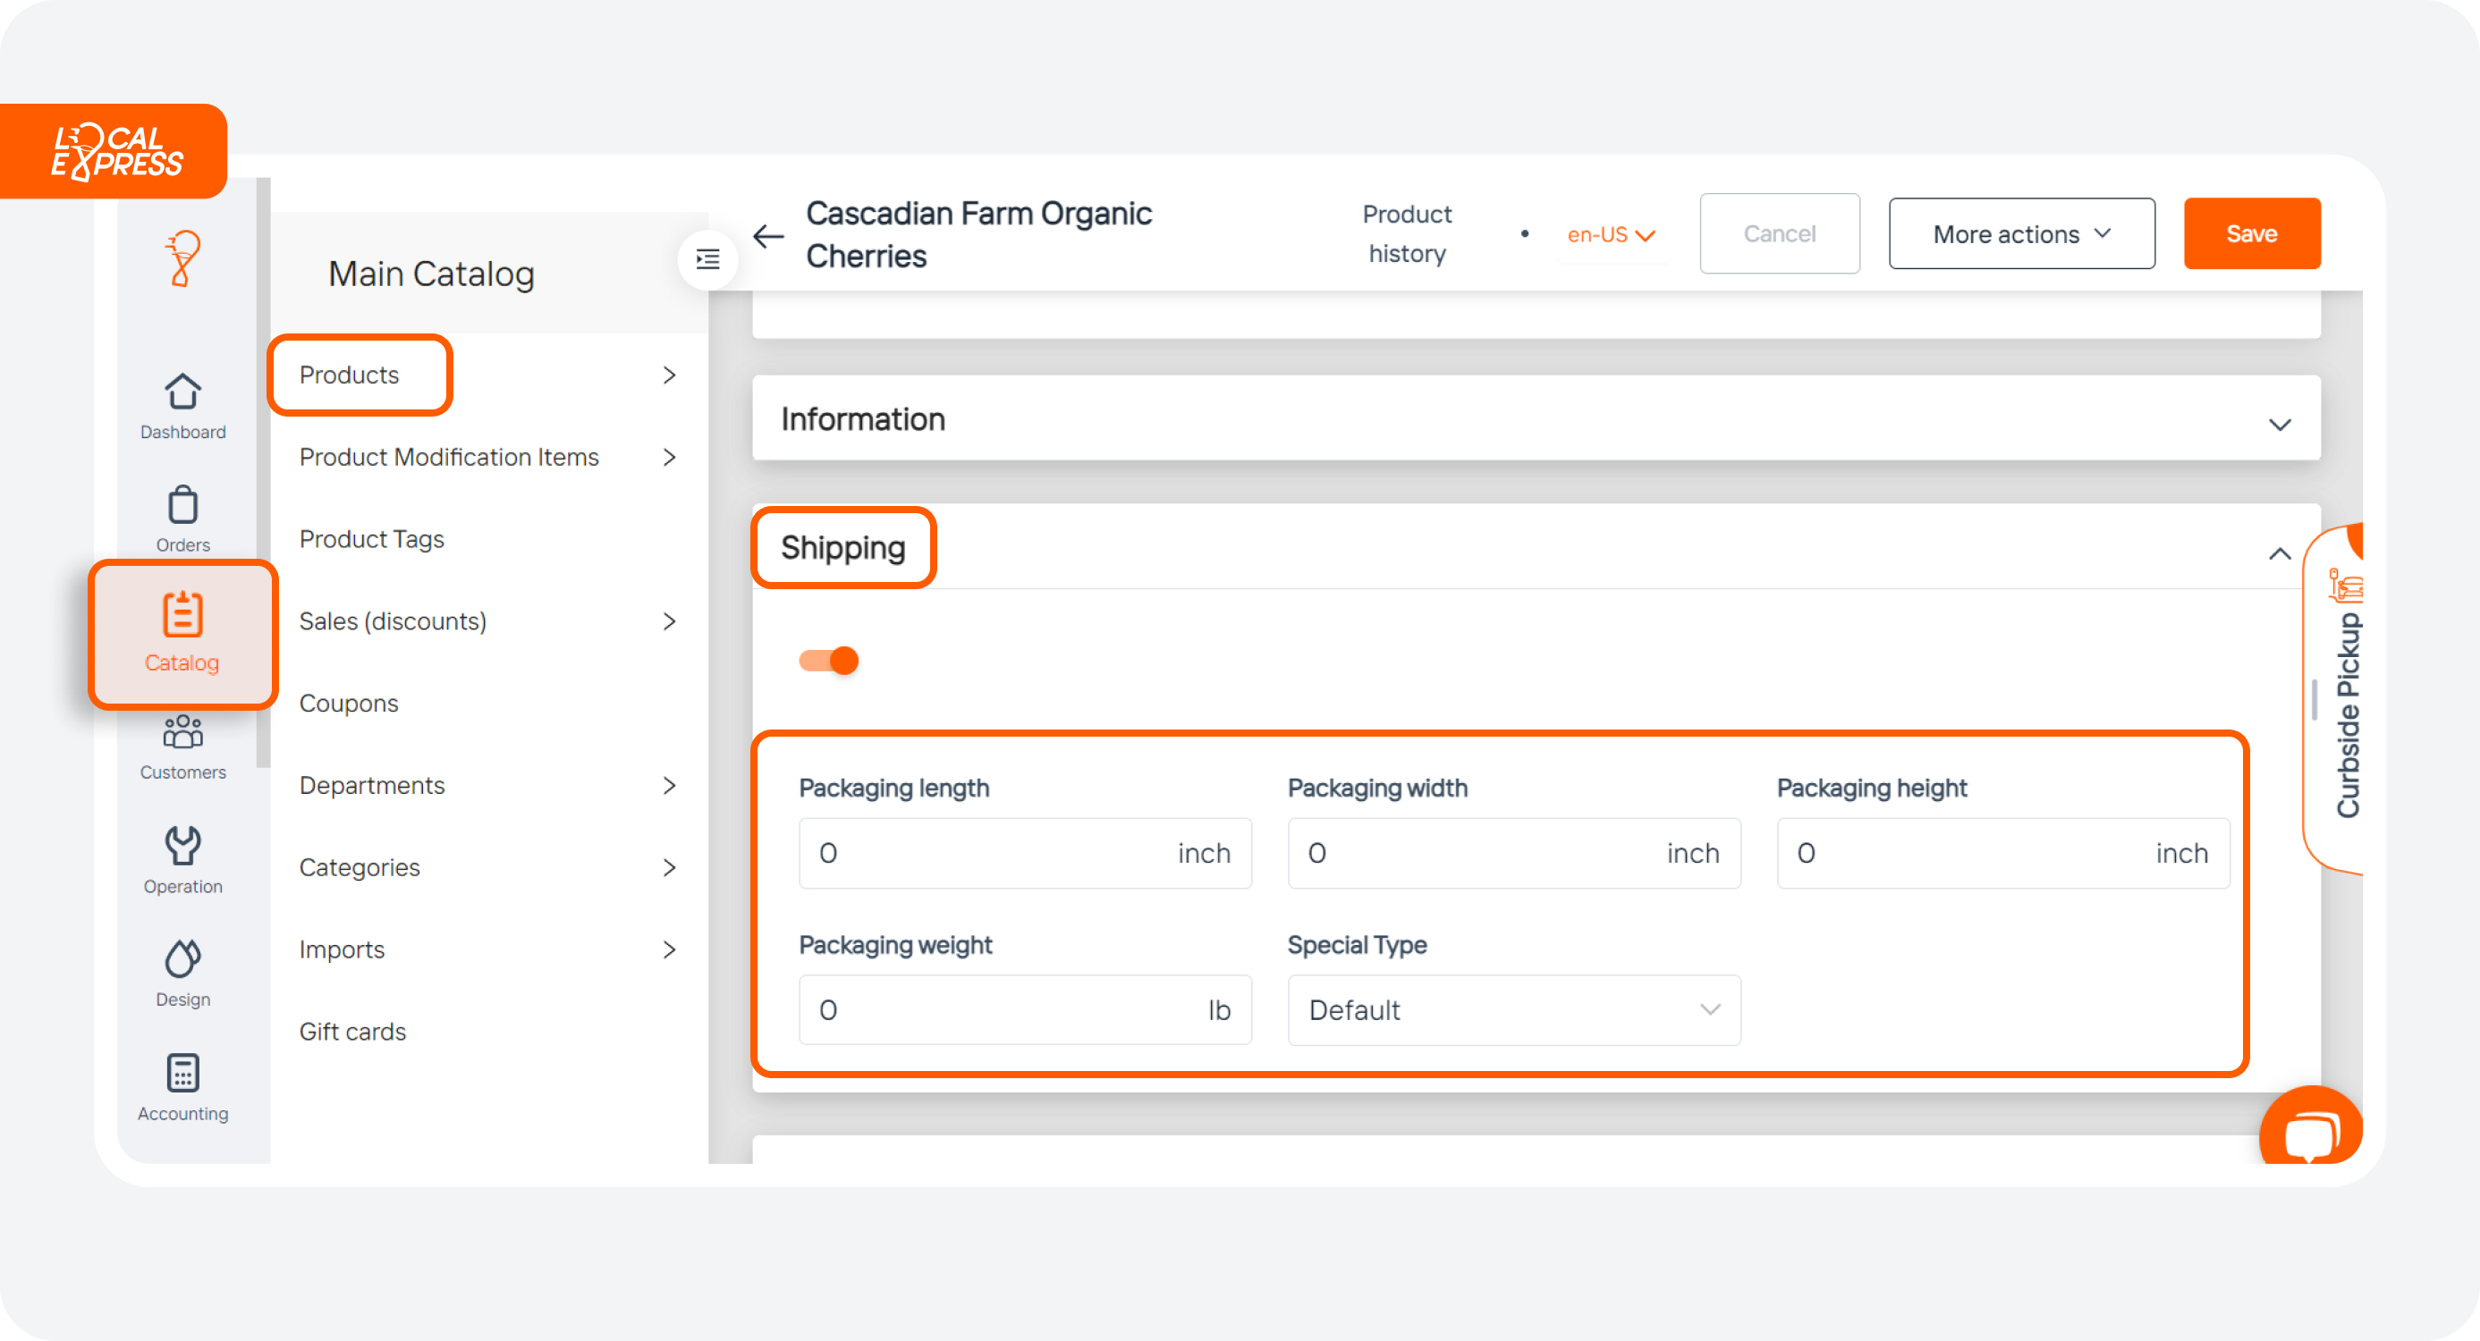Open the en-US language dropdown

(1610, 234)
